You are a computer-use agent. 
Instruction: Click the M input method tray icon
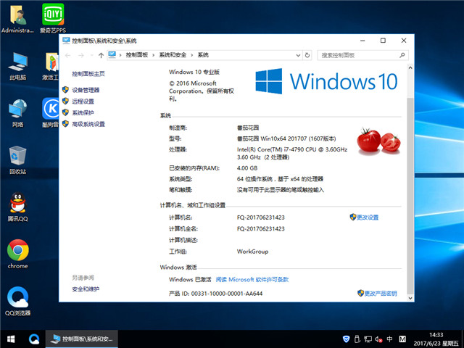point(402,339)
